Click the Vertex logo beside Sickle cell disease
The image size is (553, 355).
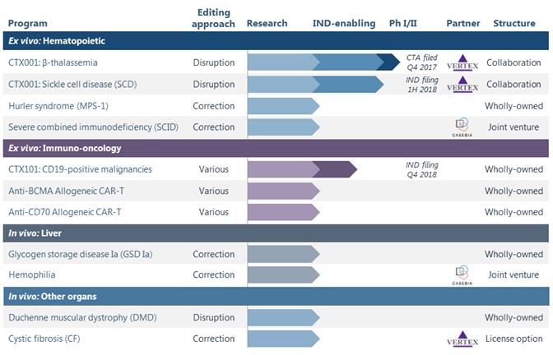tap(462, 84)
